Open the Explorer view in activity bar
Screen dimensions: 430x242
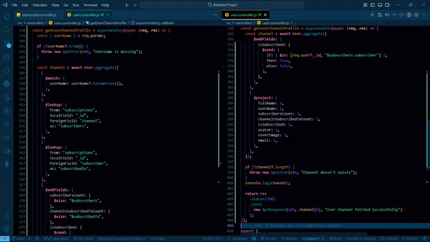6,16
